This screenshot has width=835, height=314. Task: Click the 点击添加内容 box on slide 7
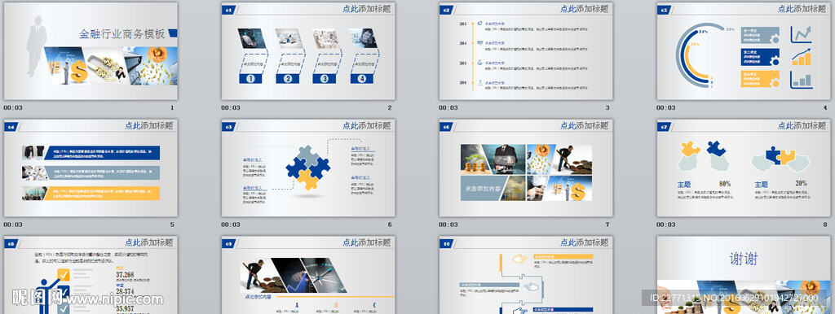coord(482,189)
